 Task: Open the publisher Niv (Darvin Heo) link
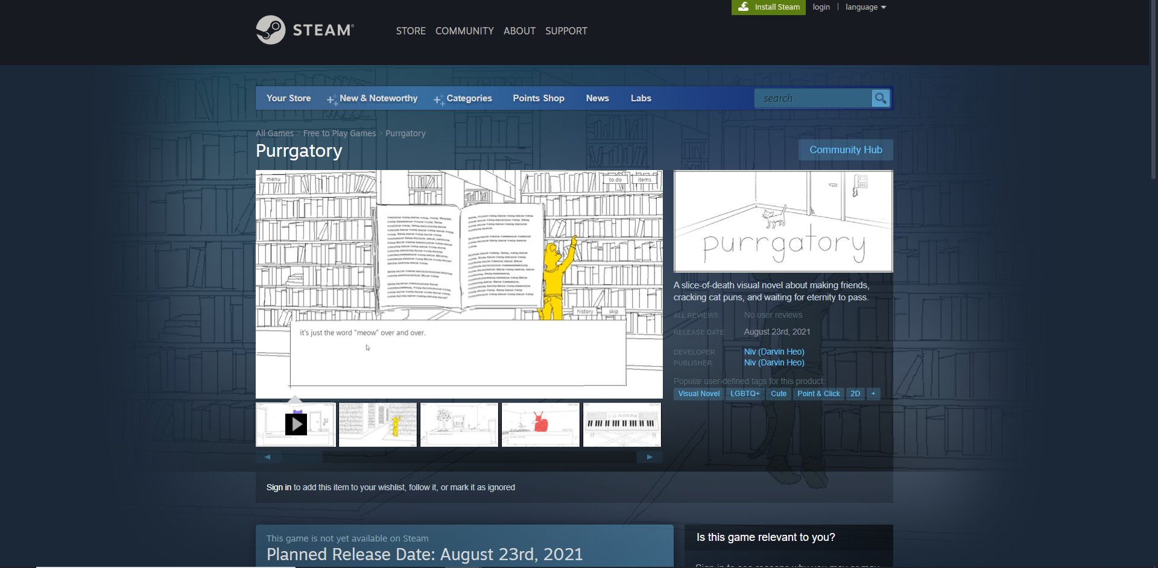[x=774, y=362]
